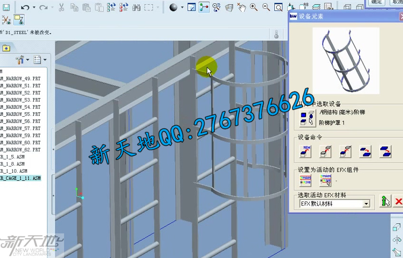The image size is (403, 258).
Task: Toggle datum plane tag display icon
Action: 19,20
